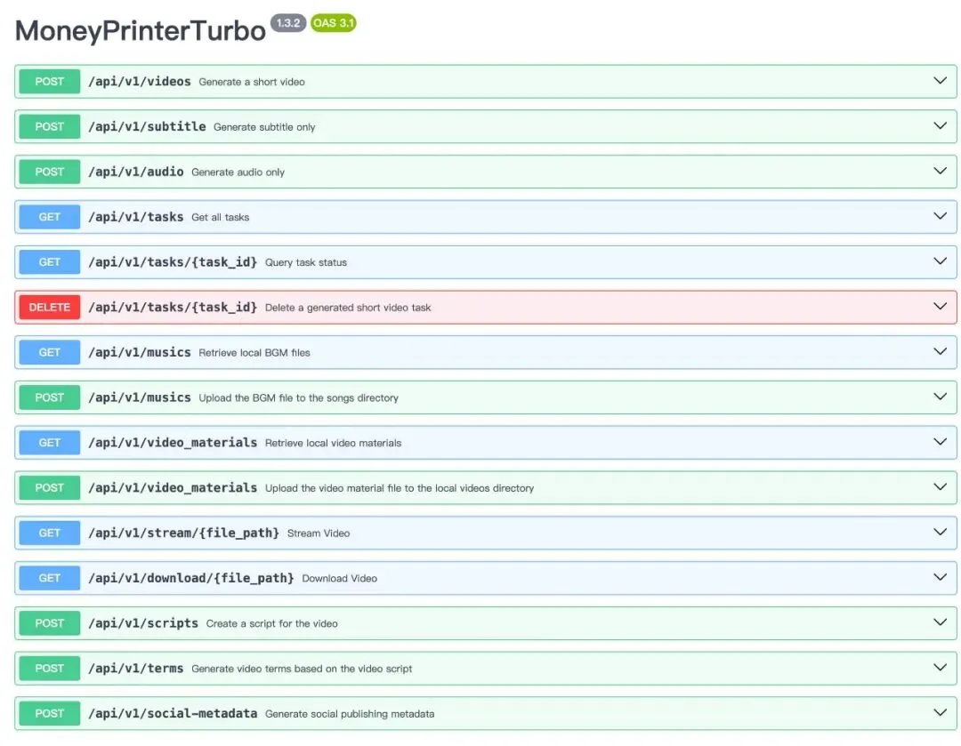Open DELETE /api/v1/tasks/{task_id} path
This screenshot has height=746, width=961.
tap(173, 308)
